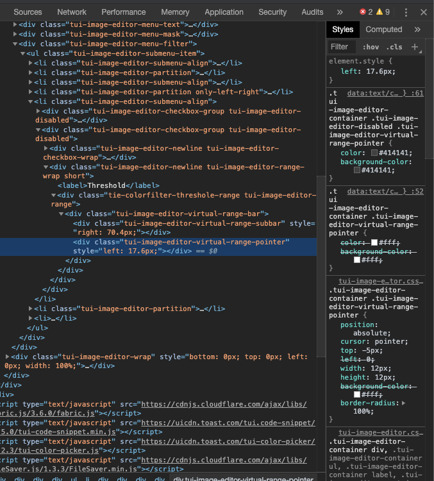Expand the tui-image-editor-menu-mask div

coord(15,34)
